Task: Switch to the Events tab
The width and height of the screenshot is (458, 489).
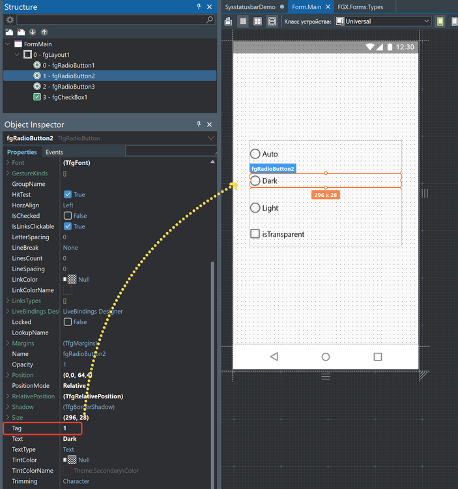Action: pyautogui.click(x=55, y=152)
